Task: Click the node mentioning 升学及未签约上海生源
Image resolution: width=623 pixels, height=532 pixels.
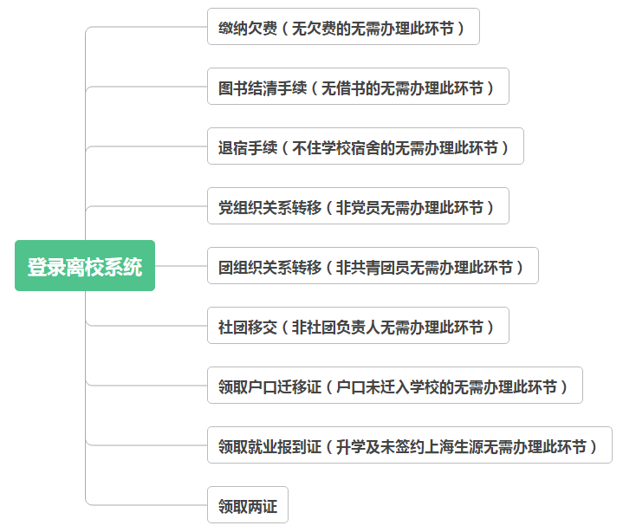Action: pyautogui.click(x=409, y=445)
